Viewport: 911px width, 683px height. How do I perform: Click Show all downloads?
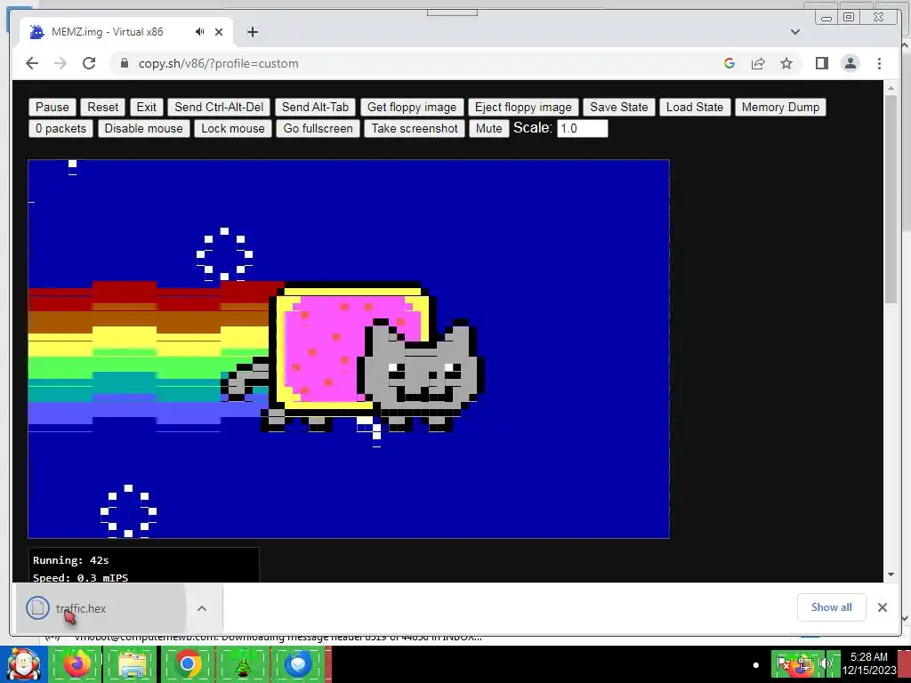pyautogui.click(x=832, y=607)
